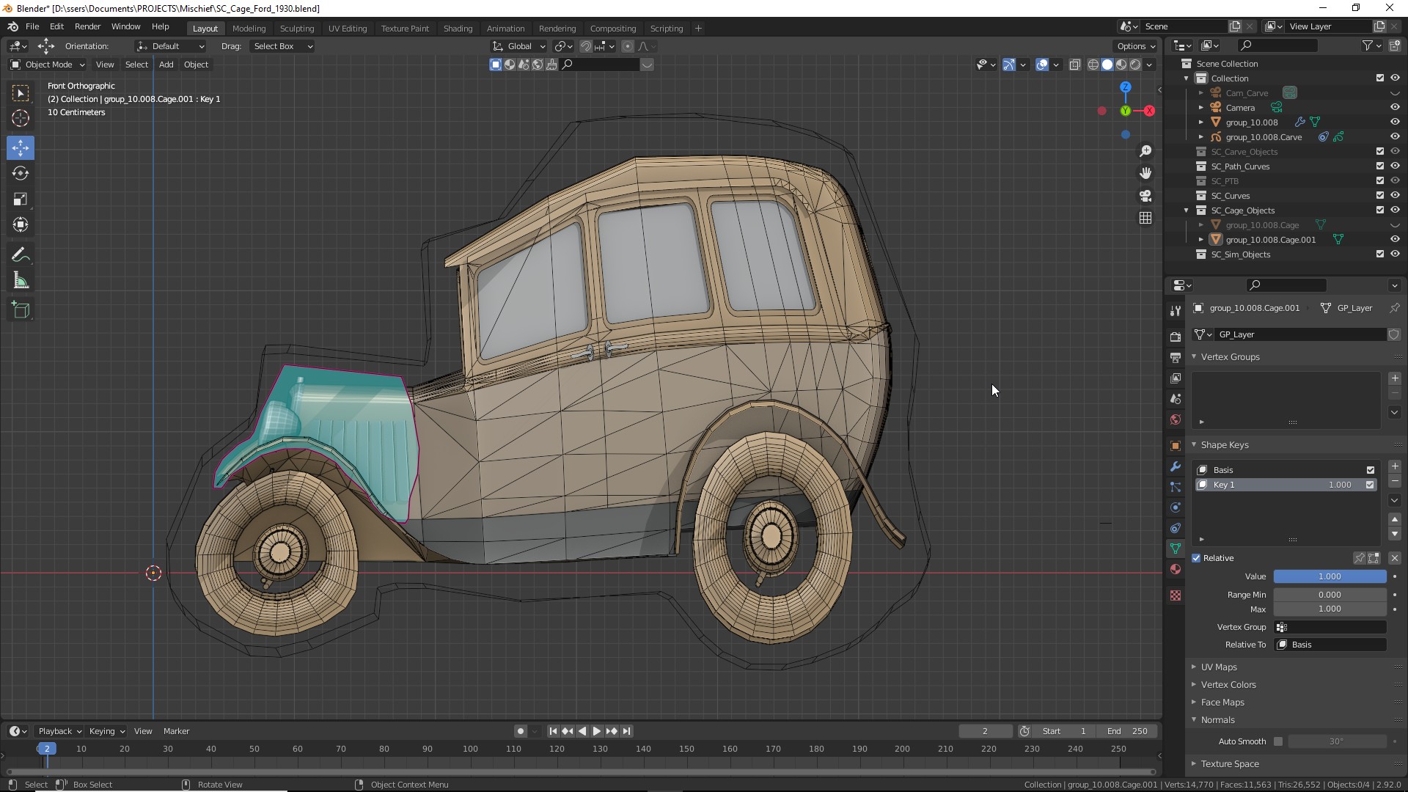This screenshot has height=792, width=1408.
Task: Select the Cursor tool in toolbar
Action: pyautogui.click(x=21, y=118)
